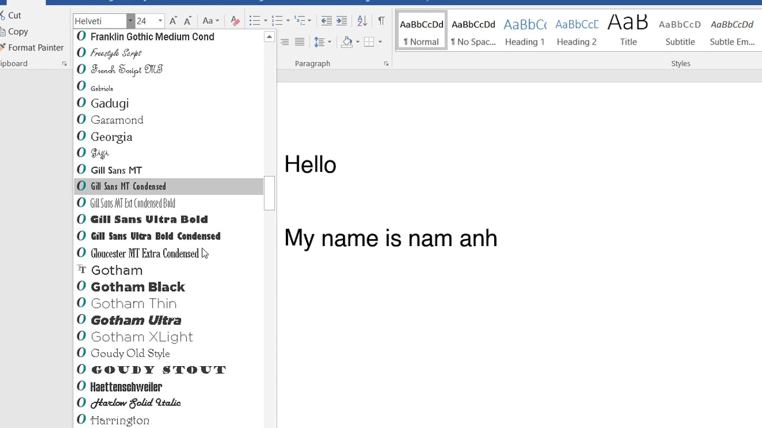Select French Script MT font
Image resolution: width=762 pixels, height=428 pixels.
(x=168, y=70)
